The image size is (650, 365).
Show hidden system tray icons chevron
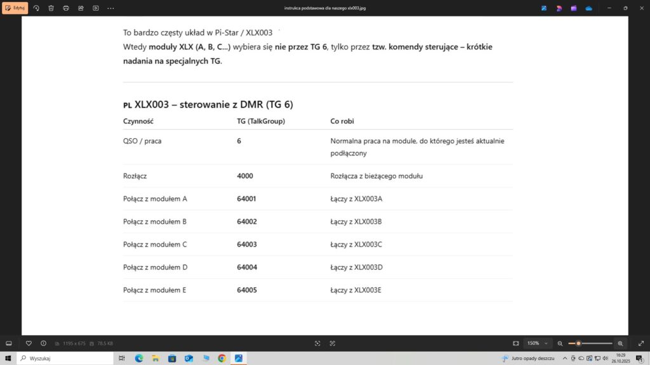tap(565, 358)
